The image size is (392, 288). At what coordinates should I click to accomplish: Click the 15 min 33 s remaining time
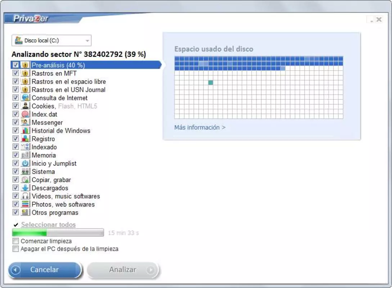coord(123,233)
